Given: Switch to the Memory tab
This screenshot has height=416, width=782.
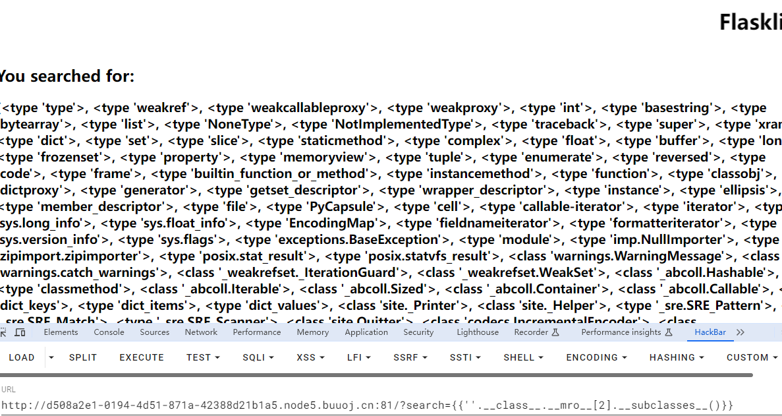Looking at the screenshot, I should click(313, 332).
